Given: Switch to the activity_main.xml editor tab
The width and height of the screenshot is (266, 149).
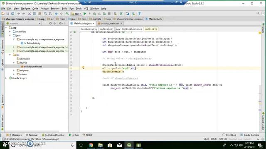Looking at the screenshot, I should coord(110,24).
